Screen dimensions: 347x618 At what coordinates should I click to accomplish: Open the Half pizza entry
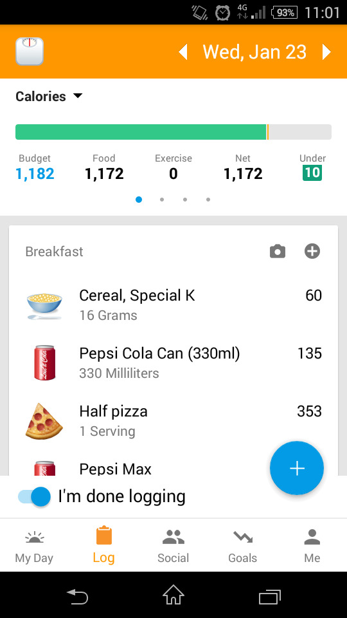point(173,421)
